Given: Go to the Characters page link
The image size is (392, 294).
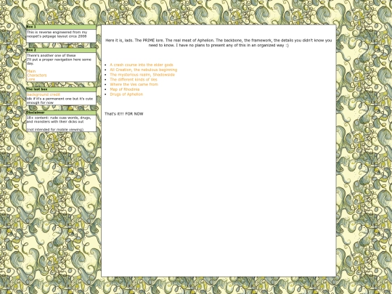Looking at the screenshot, I should pos(37,75).
